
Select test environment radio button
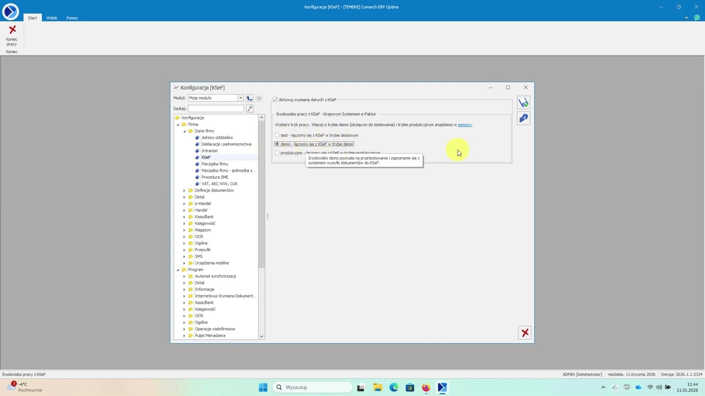pos(277,135)
